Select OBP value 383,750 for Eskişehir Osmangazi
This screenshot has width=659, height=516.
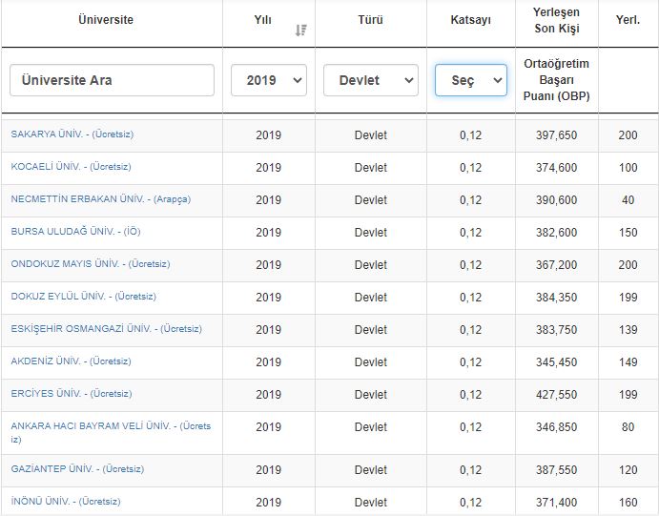tap(556, 329)
